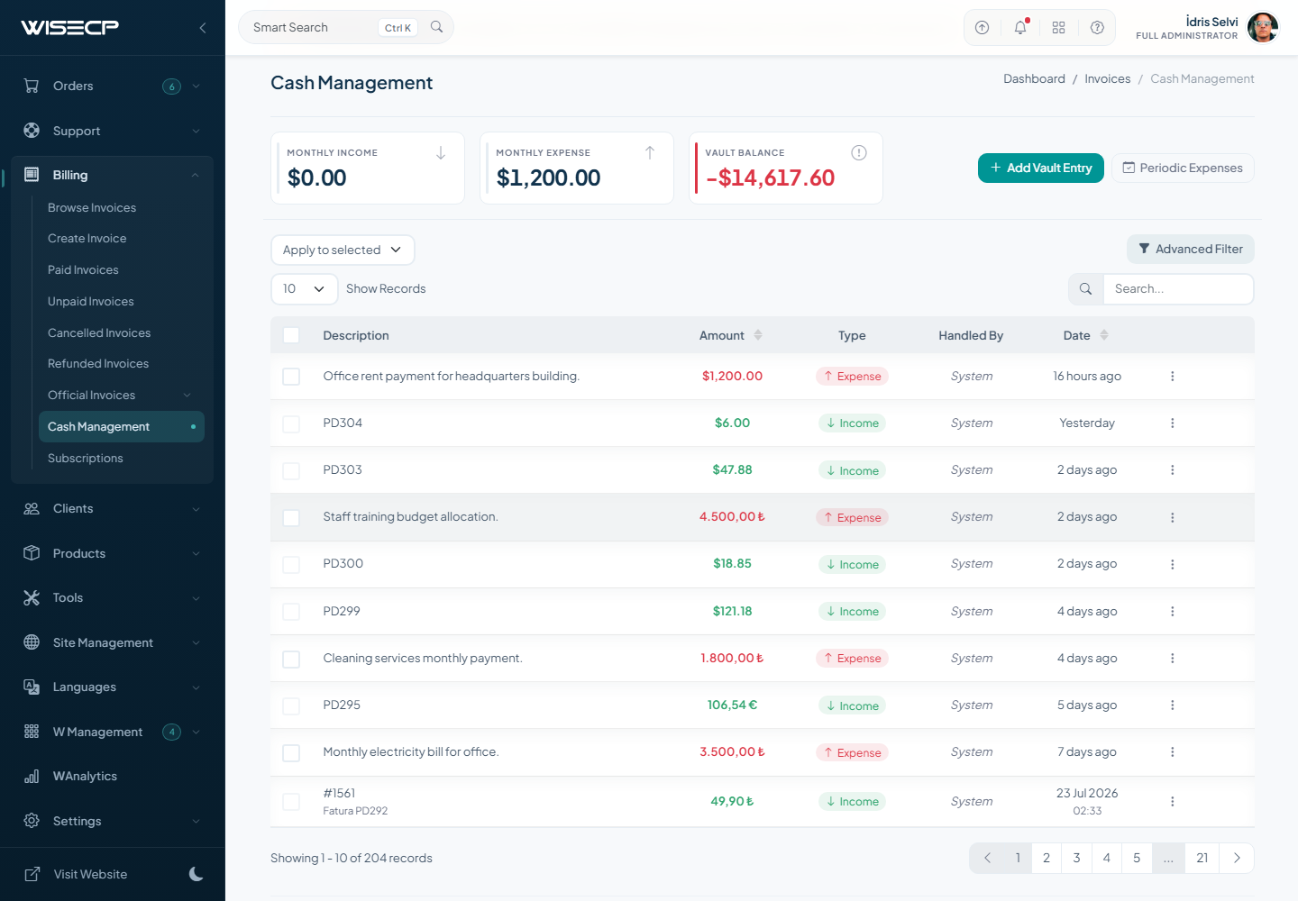Viewport: 1298px width, 901px height.
Task: Open Subscriptions in sidebar
Action: [86, 459]
